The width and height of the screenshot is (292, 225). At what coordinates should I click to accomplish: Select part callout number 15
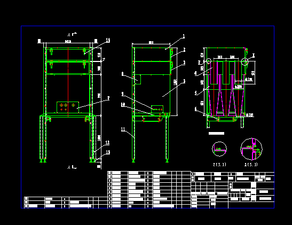click(108, 40)
